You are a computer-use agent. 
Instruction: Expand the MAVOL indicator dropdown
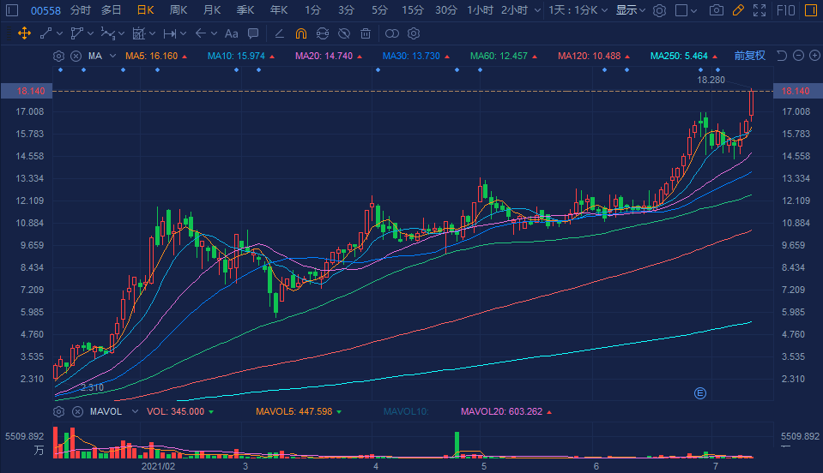click(x=132, y=411)
